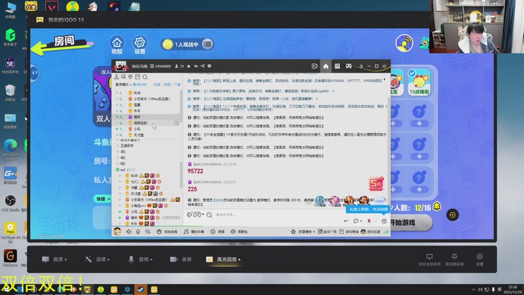
Task: Select mic queue row 2 小乐碎片
Action: pos(147,99)
